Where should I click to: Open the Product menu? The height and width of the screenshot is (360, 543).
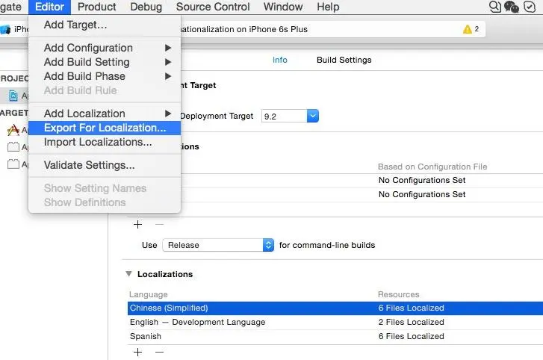[x=96, y=7]
